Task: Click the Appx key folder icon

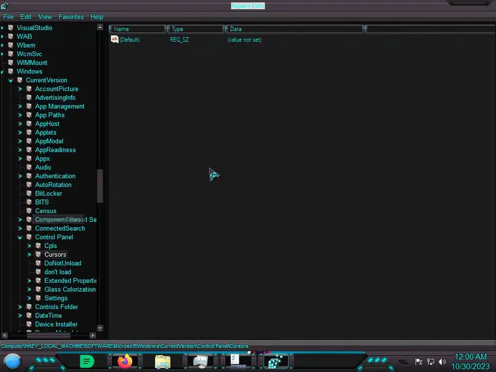Action: pyautogui.click(x=29, y=158)
